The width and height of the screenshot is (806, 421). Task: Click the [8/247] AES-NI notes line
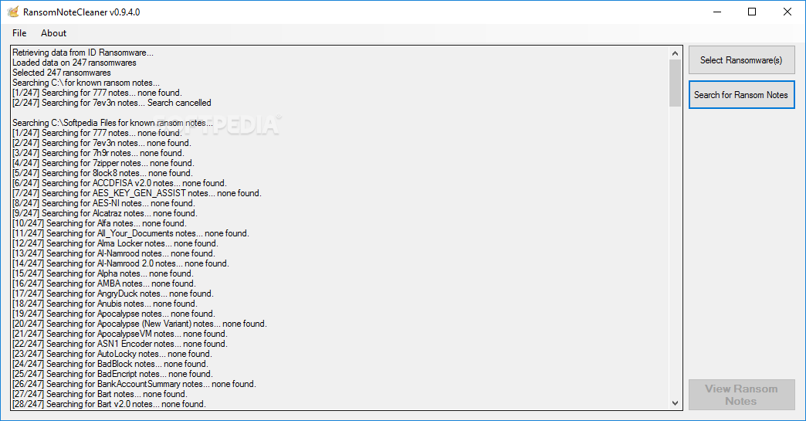(103, 203)
